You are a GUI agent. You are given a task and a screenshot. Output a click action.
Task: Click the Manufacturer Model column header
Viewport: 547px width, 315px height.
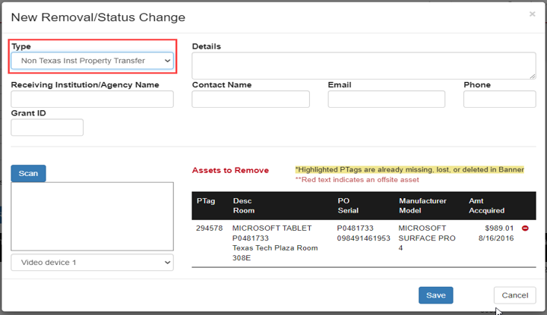(x=422, y=206)
